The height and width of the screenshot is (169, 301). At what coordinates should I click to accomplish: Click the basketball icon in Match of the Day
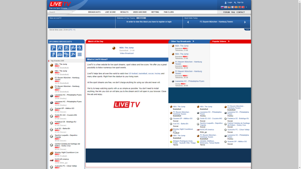point(114,48)
